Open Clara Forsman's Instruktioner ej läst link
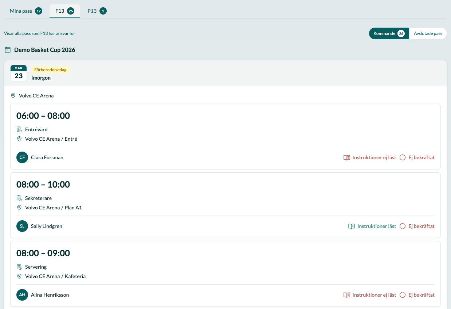This screenshot has height=309, width=451. [x=374, y=157]
